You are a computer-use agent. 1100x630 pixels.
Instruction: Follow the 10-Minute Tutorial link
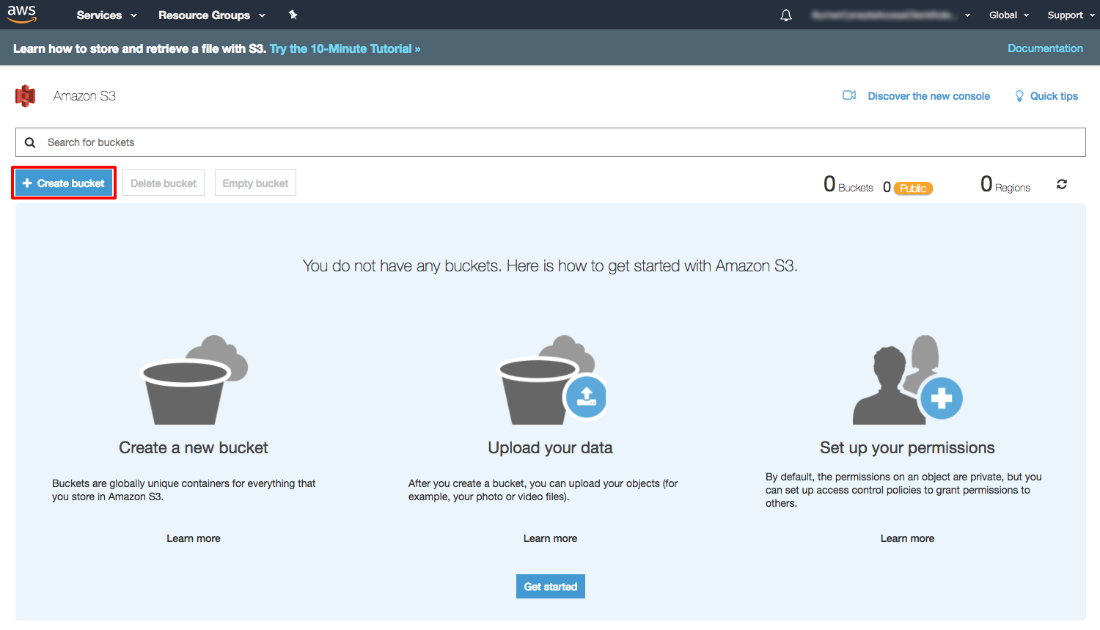[x=345, y=48]
